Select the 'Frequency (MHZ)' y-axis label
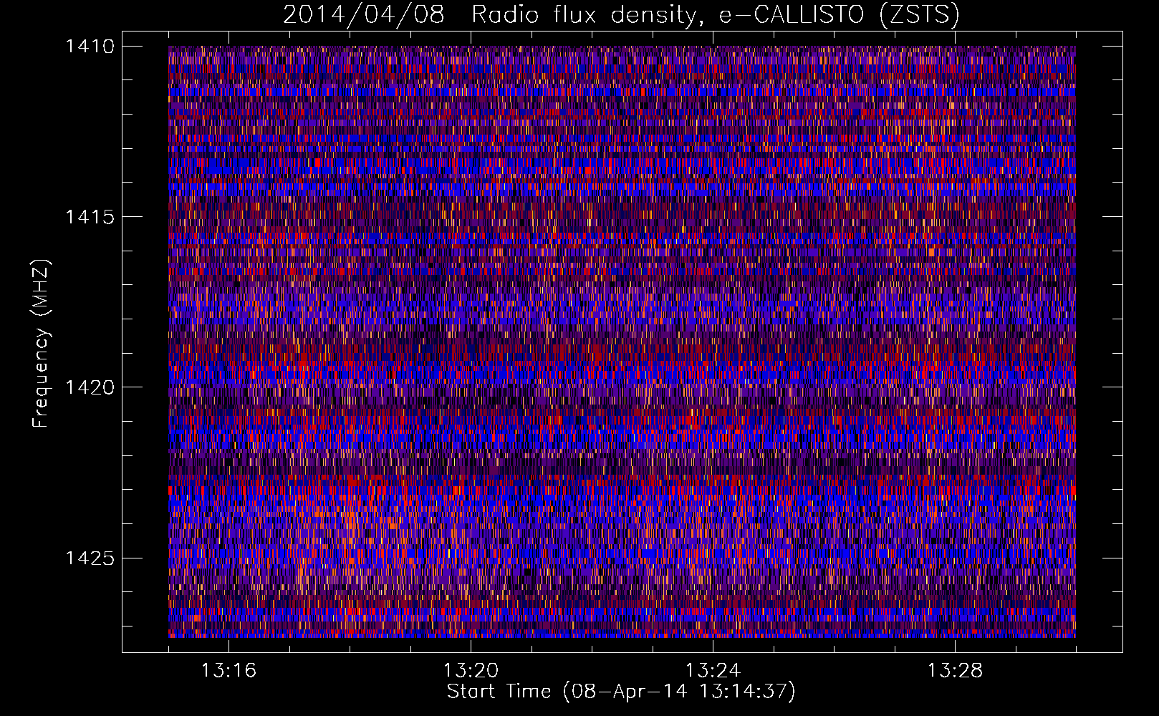This screenshot has height=716, width=1159. pos(41,344)
